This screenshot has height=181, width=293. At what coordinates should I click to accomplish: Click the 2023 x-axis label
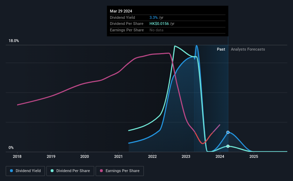point(186,156)
